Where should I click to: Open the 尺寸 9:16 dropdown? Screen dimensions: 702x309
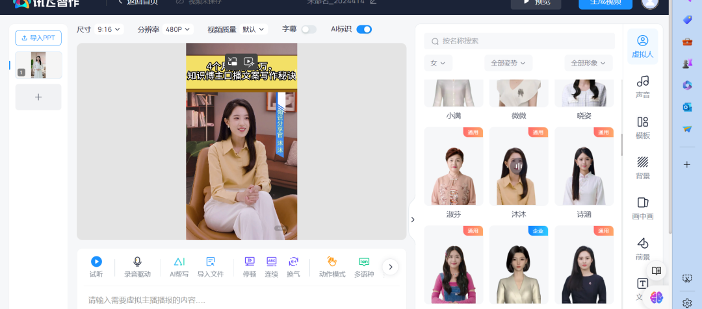click(109, 29)
